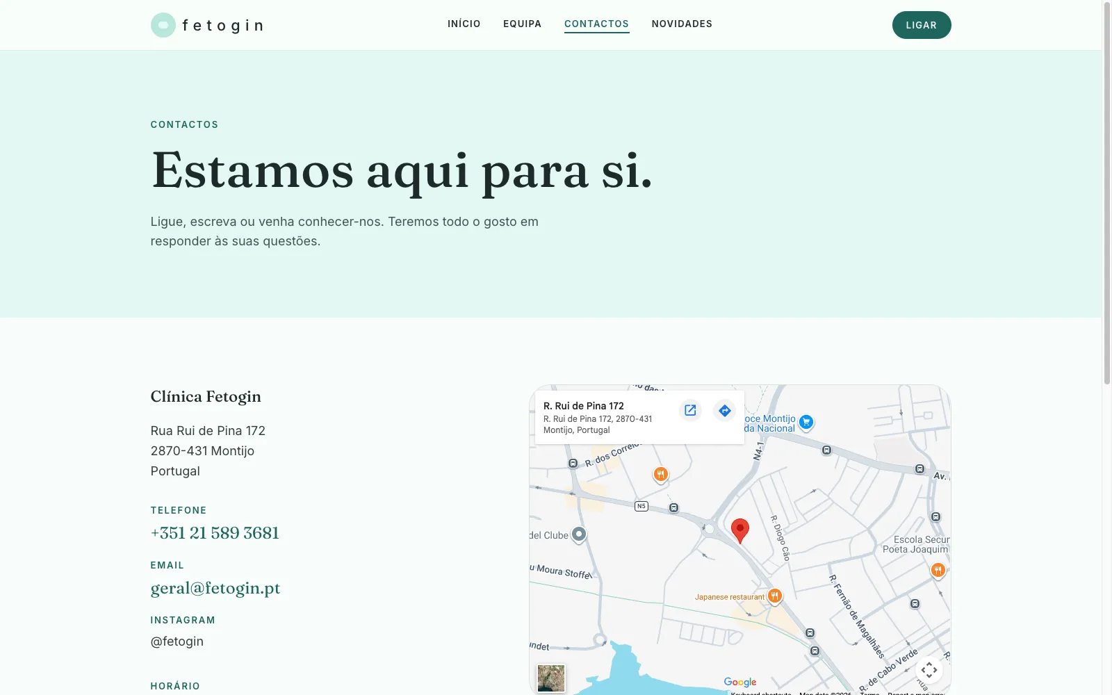This screenshot has width=1112, height=695.
Task: Click restaurant marker near R. dos Correios
Action: click(660, 475)
